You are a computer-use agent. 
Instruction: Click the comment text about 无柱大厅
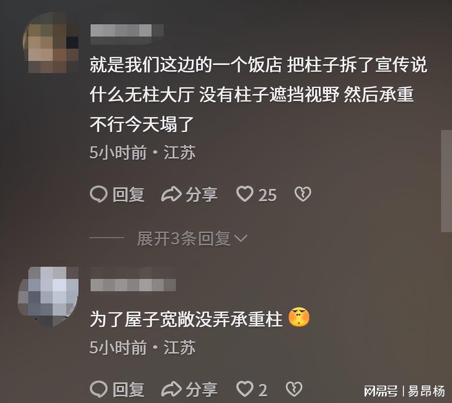point(258,94)
